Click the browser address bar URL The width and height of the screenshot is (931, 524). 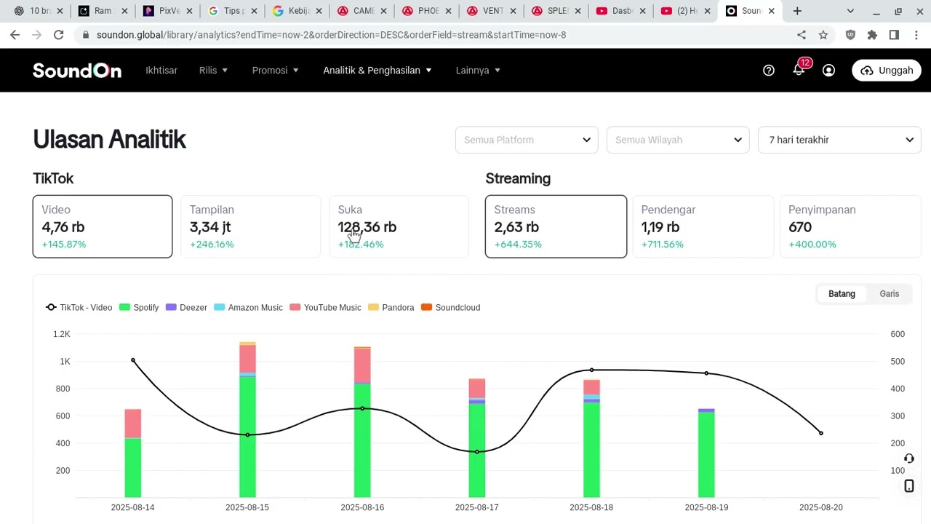[x=331, y=35]
